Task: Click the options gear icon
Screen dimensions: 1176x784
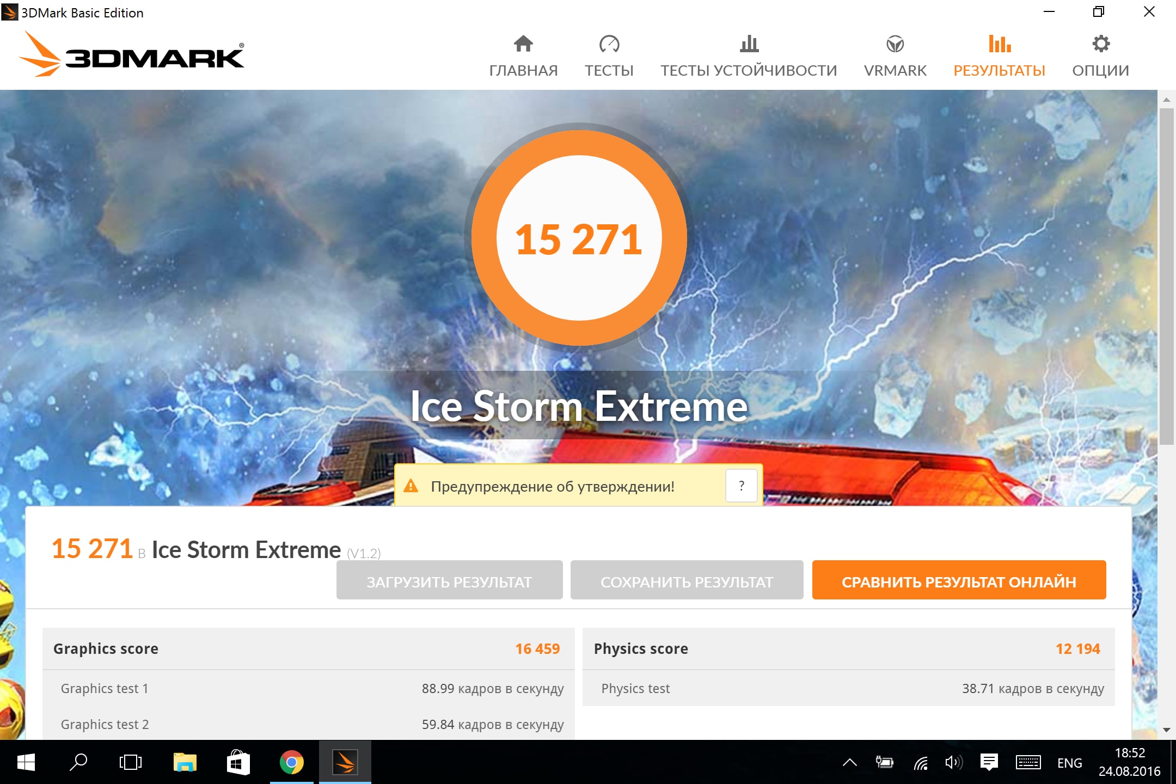Action: pos(1101,44)
